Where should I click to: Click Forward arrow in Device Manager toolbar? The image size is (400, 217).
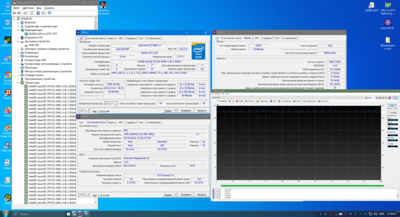(x=19, y=13)
